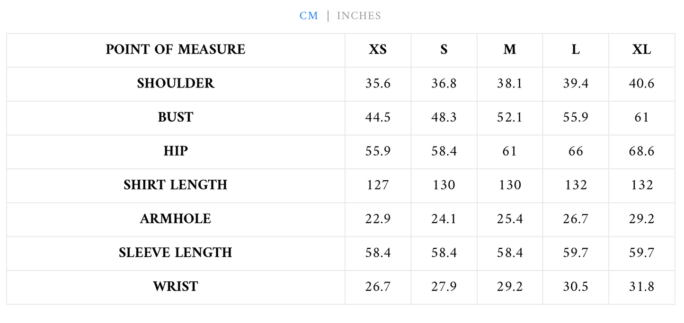Viewport: 684px width, 323px height.
Task: Select the XL size column header
Action: [642, 50]
